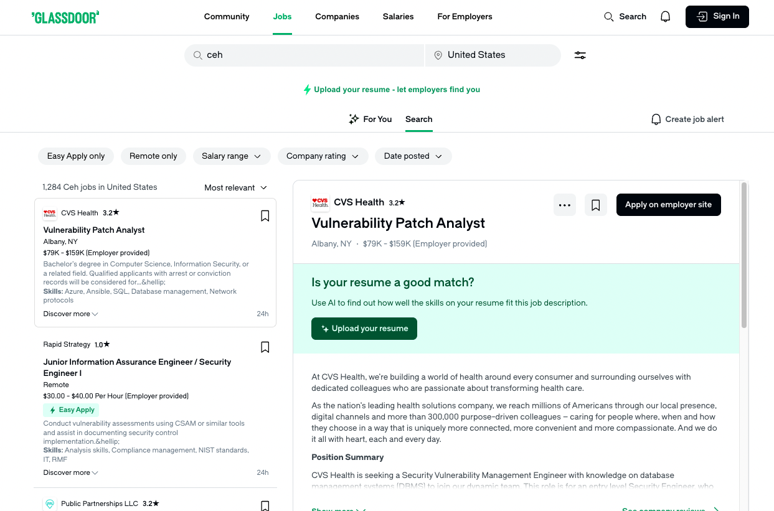Click the job search input containing ceh

tap(304, 55)
